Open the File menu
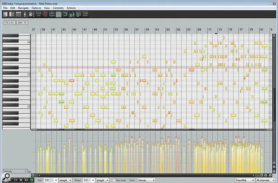This screenshot has width=278, height=183. tap(5, 8)
